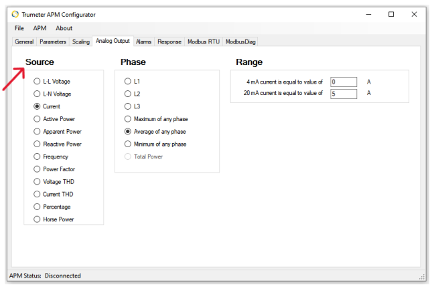Viewport: 434px width, 289px height.
Task: Minimize the Trumeter APM Configurator window
Action: click(x=368, y=14)
